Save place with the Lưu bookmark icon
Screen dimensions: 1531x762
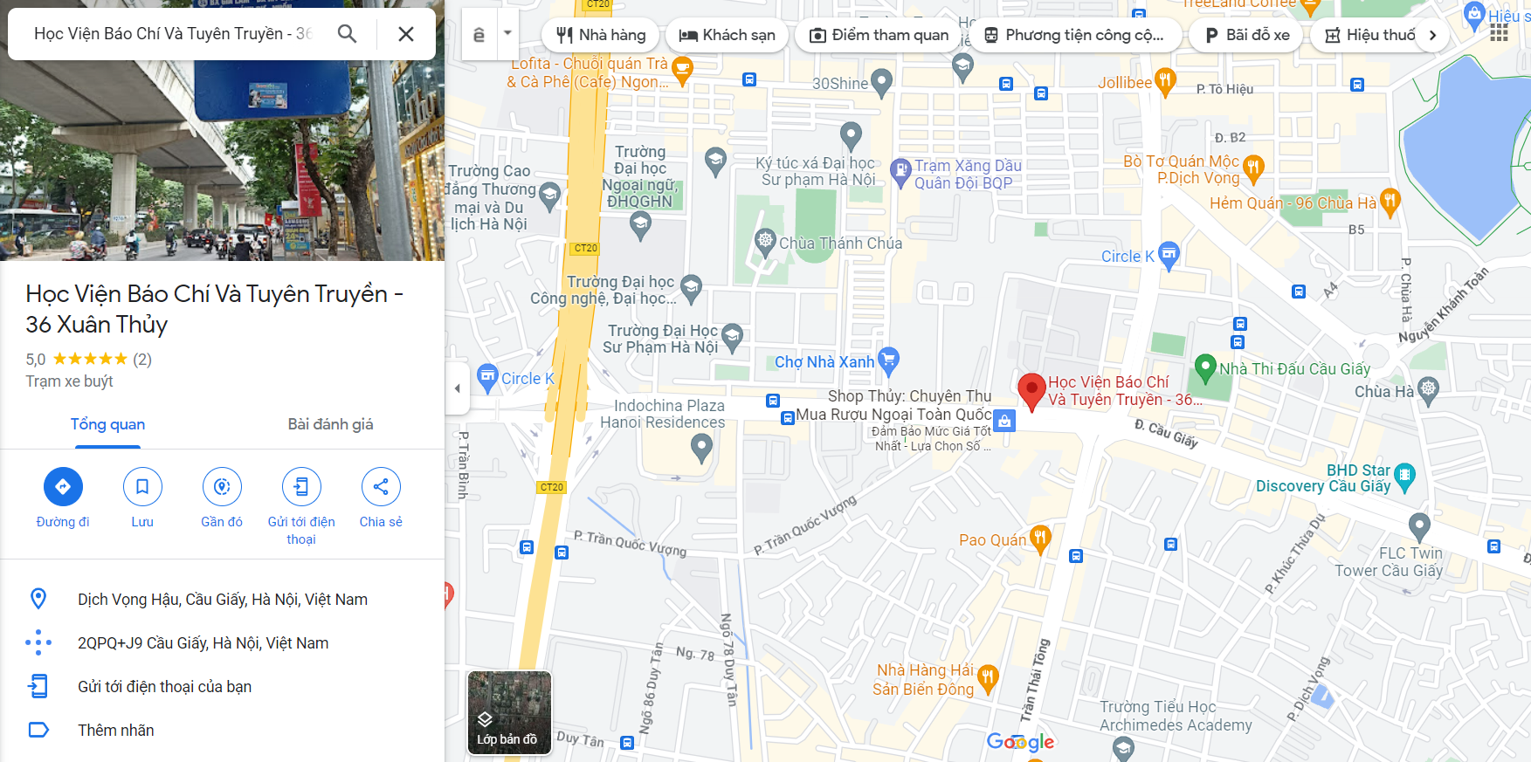(142, 486)
